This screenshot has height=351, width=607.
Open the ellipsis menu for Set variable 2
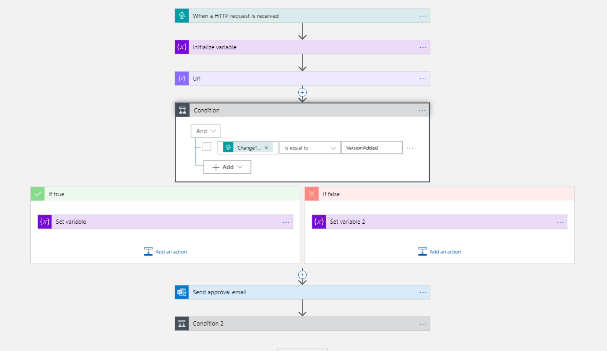(x=560, y=222)
